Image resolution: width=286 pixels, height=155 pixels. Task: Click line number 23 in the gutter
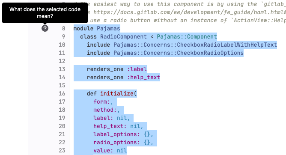pos(62,150)
